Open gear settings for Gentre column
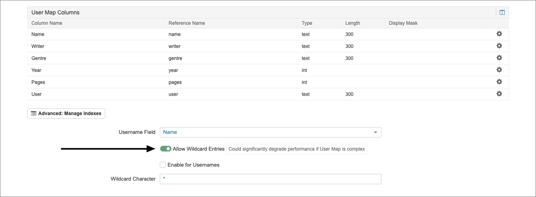 pos(499,58)
